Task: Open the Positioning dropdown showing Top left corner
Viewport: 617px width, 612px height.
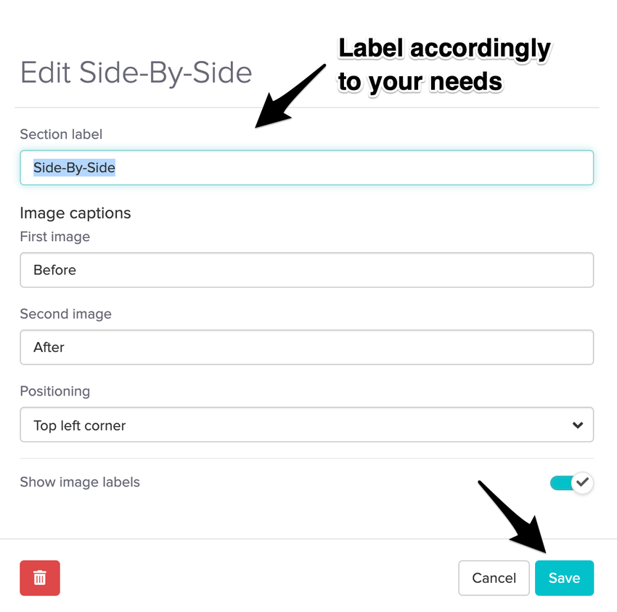Action: [306, 425]
